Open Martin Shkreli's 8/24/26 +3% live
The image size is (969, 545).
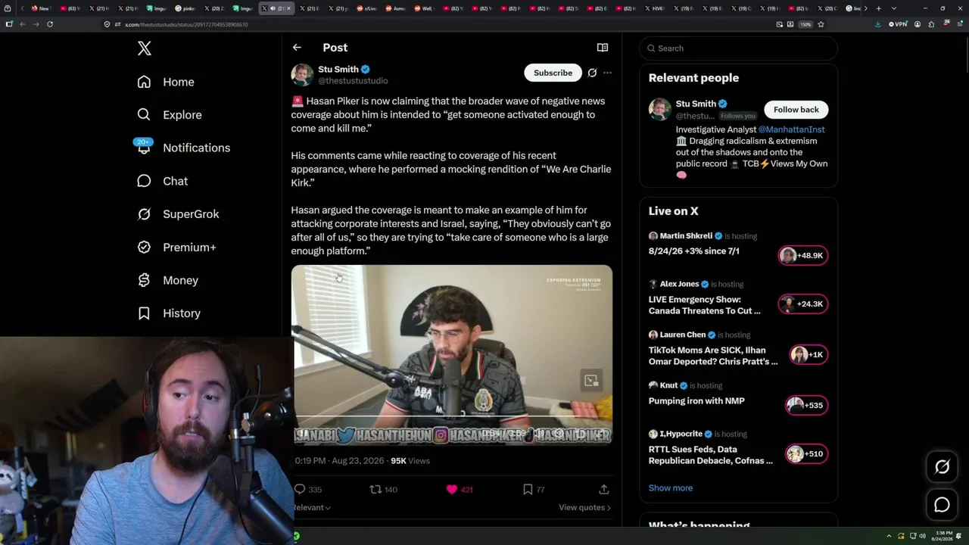pos(694,251)
